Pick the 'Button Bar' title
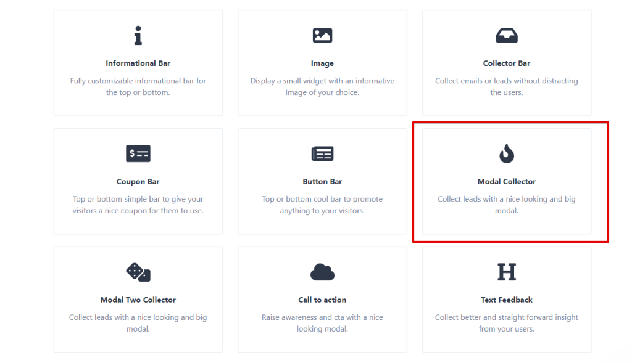 322,182
